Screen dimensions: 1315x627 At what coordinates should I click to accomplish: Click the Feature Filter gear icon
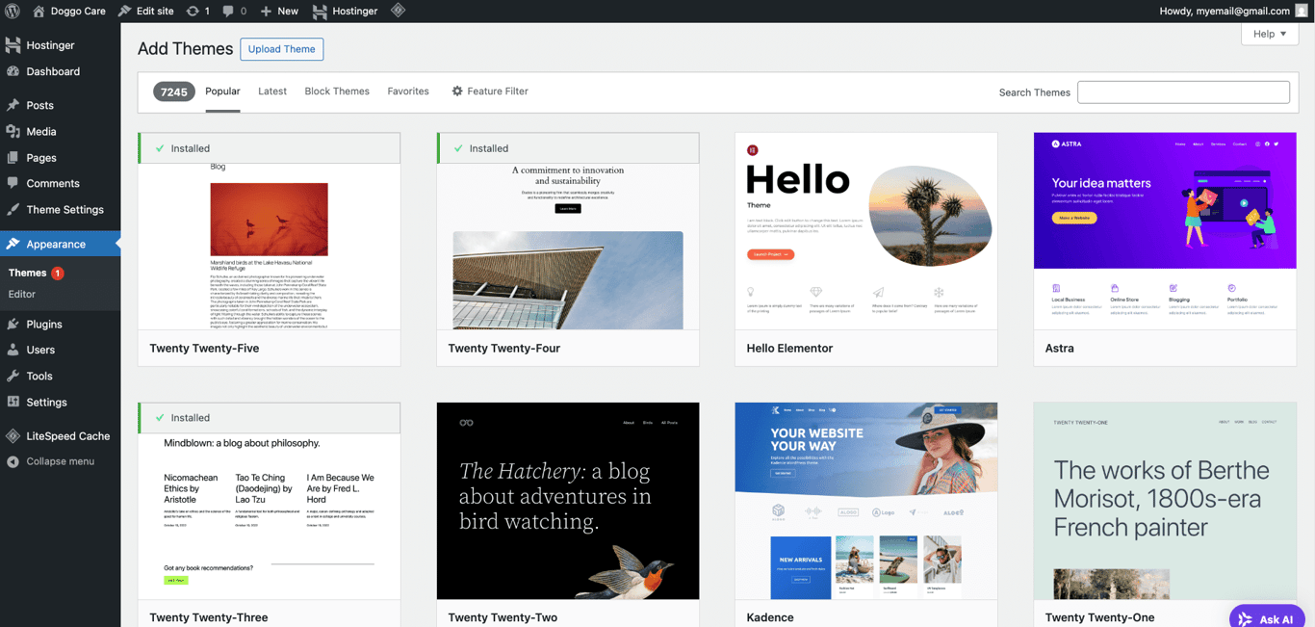pyautogui.click(x=456, y=91)
